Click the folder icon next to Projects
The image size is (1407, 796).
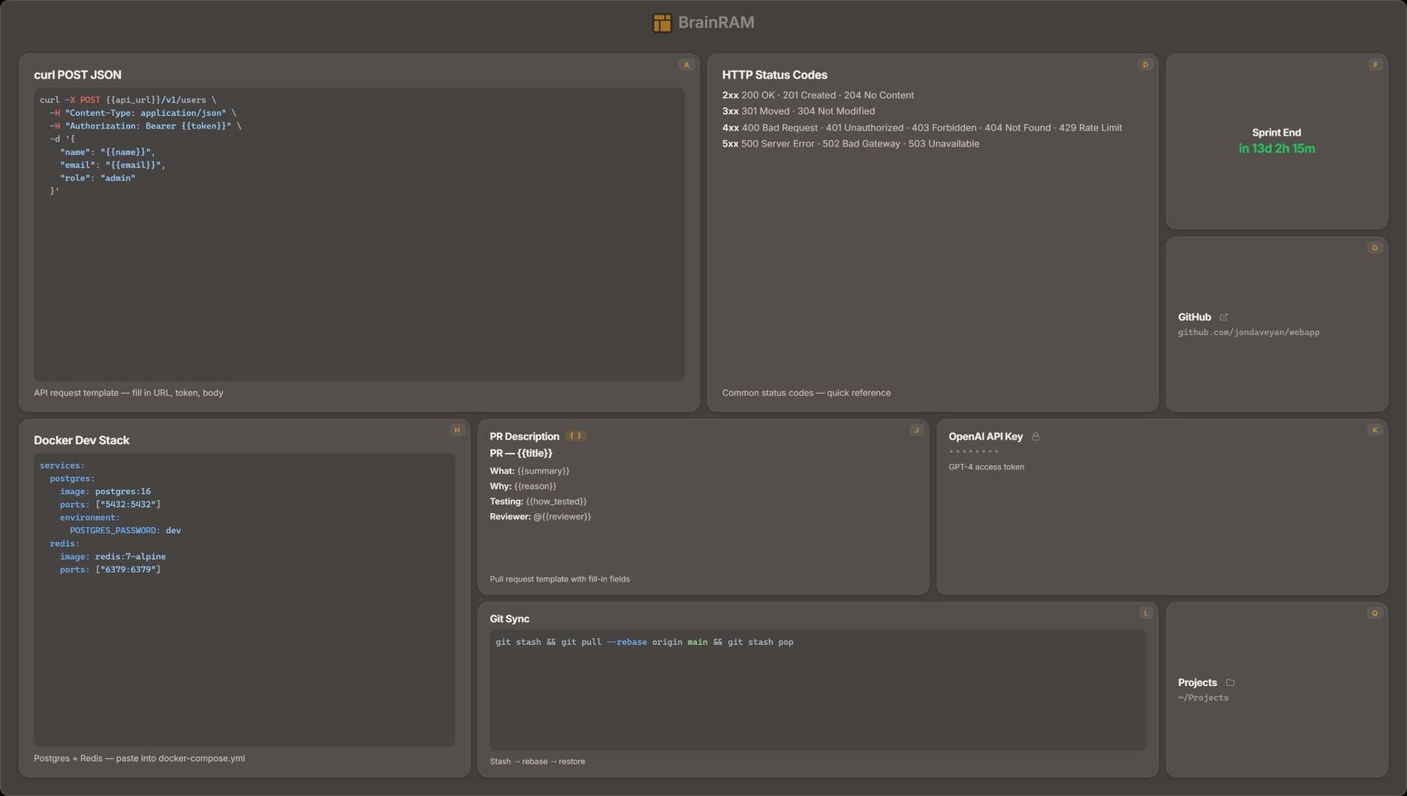[1230, 682]
